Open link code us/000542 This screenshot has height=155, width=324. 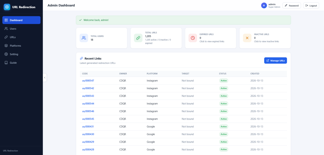(x=88, y=88)
